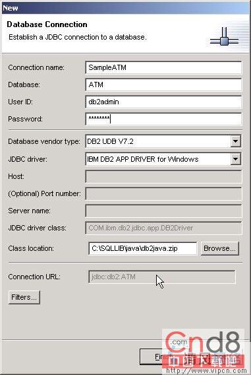Click the Class location: label
251x375 pixels.
(31, 248)
